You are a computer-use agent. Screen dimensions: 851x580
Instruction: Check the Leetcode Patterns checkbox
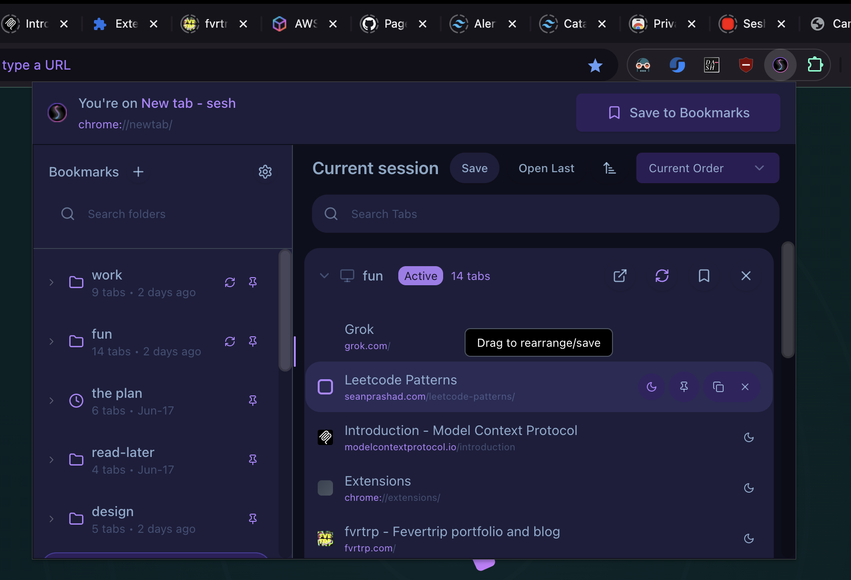(x=325, y=387)
